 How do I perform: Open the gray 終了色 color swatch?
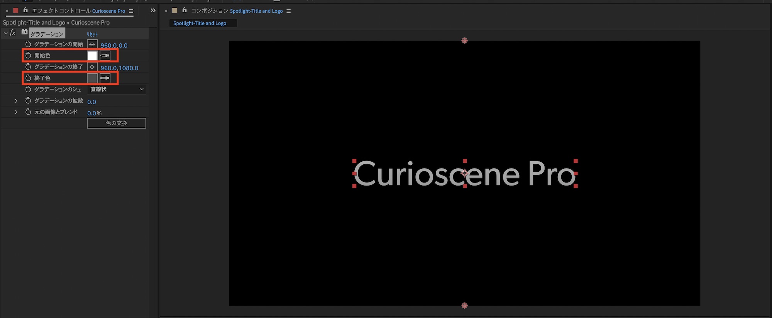pyautogui.click(x=92, y=78)
